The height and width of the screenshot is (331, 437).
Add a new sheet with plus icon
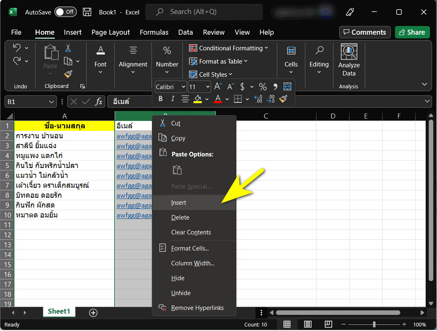(x=93, y=313)
